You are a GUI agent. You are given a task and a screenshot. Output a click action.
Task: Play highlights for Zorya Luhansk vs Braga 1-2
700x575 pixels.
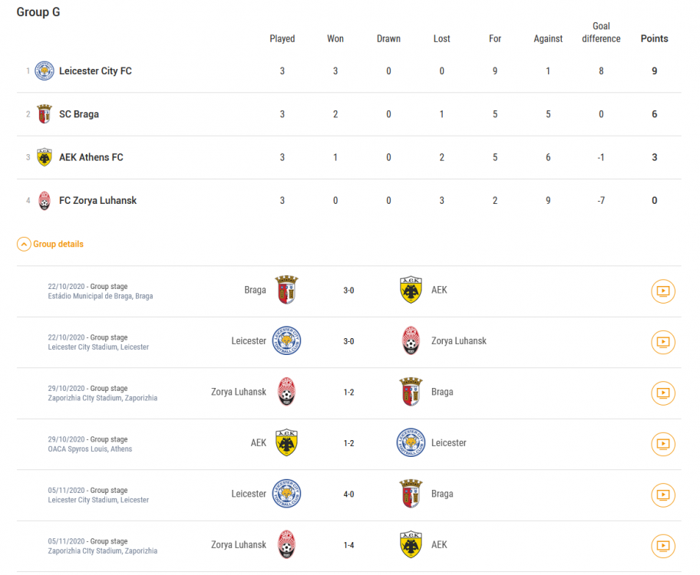coord(663,393)
